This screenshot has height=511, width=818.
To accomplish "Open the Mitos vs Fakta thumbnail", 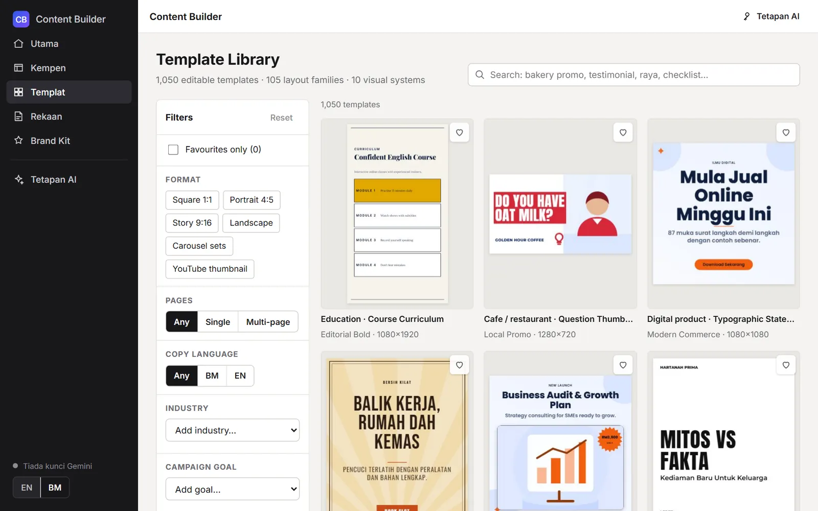I will click(723, 431).
